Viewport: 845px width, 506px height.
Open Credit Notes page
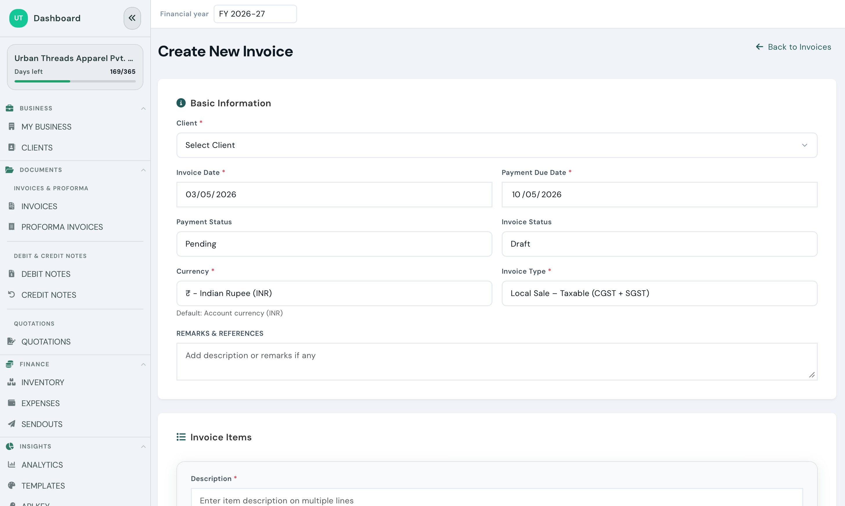[x=49, y=295]
